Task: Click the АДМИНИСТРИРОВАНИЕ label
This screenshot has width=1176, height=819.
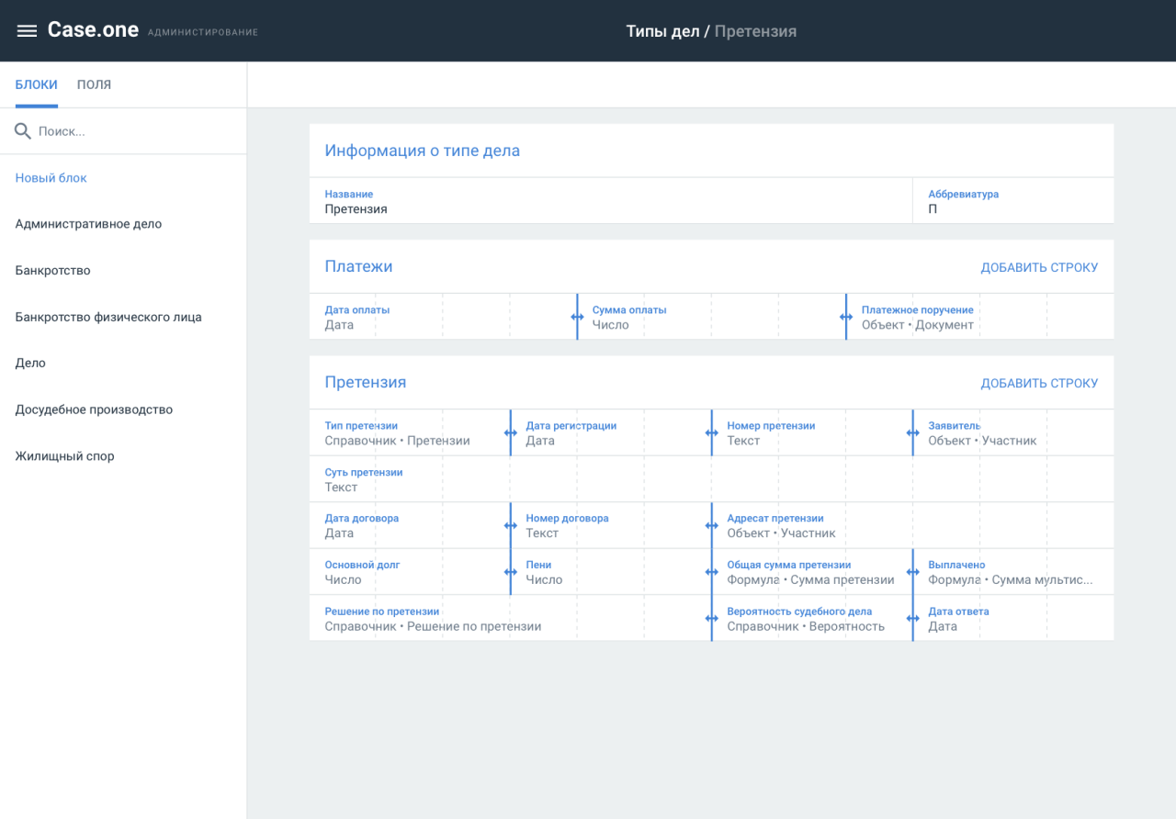Action: click(203, 33)
